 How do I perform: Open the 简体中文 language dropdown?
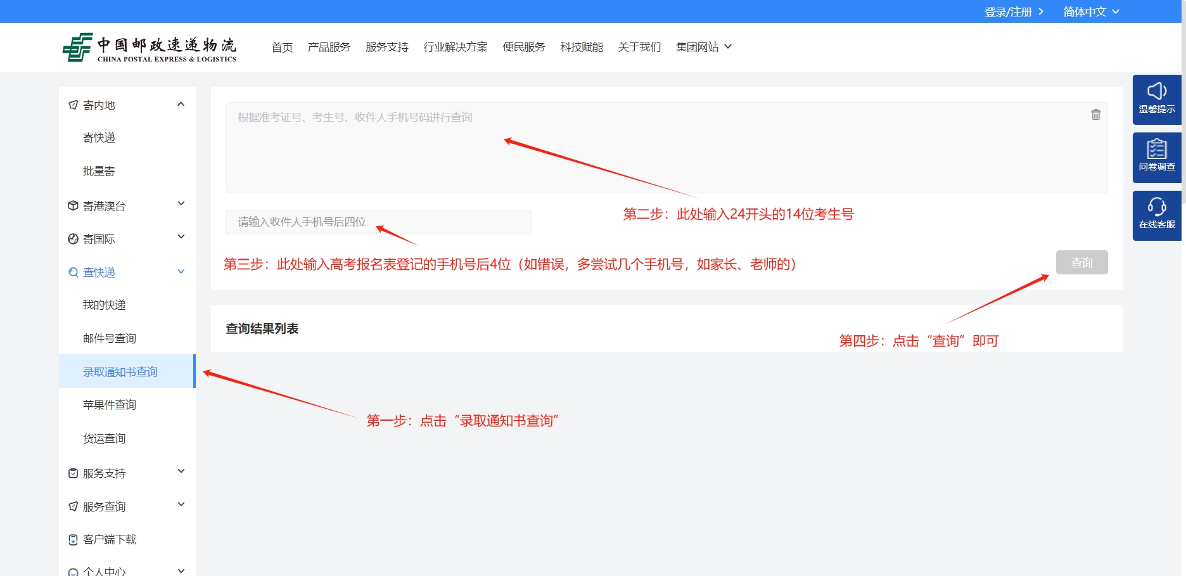(1091, 11)
